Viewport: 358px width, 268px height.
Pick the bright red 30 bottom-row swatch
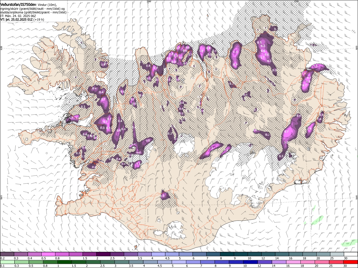point(351,262)
